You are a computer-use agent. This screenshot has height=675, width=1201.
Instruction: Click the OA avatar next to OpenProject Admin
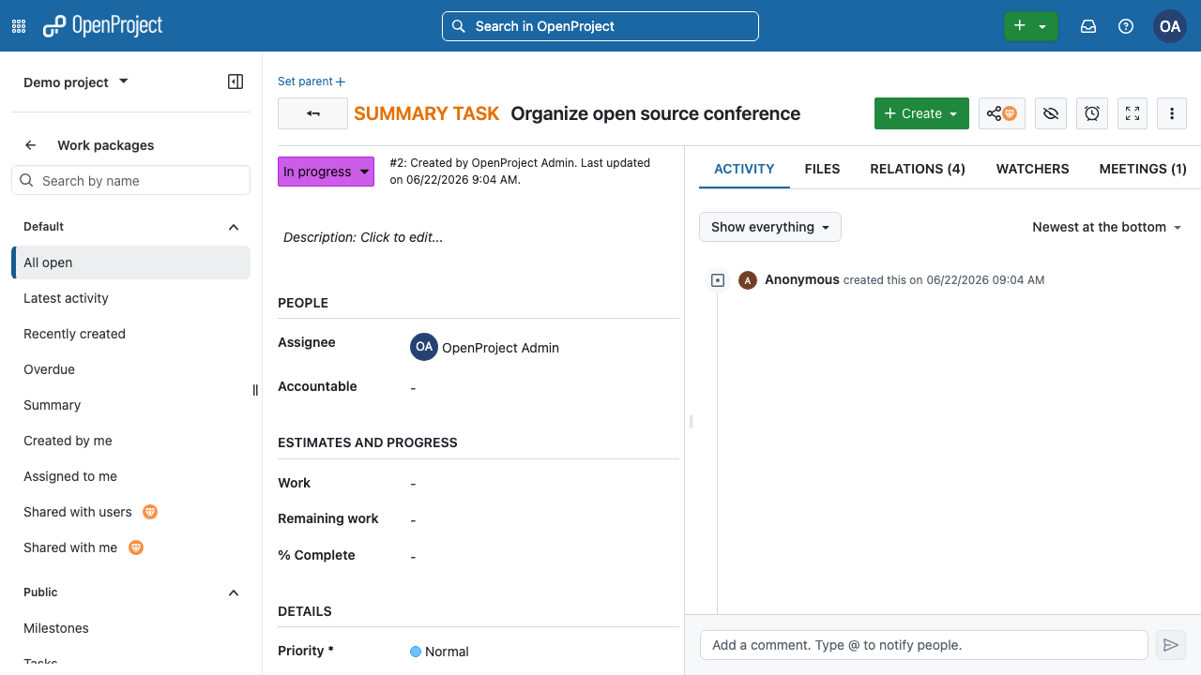[x=424, y=347]
